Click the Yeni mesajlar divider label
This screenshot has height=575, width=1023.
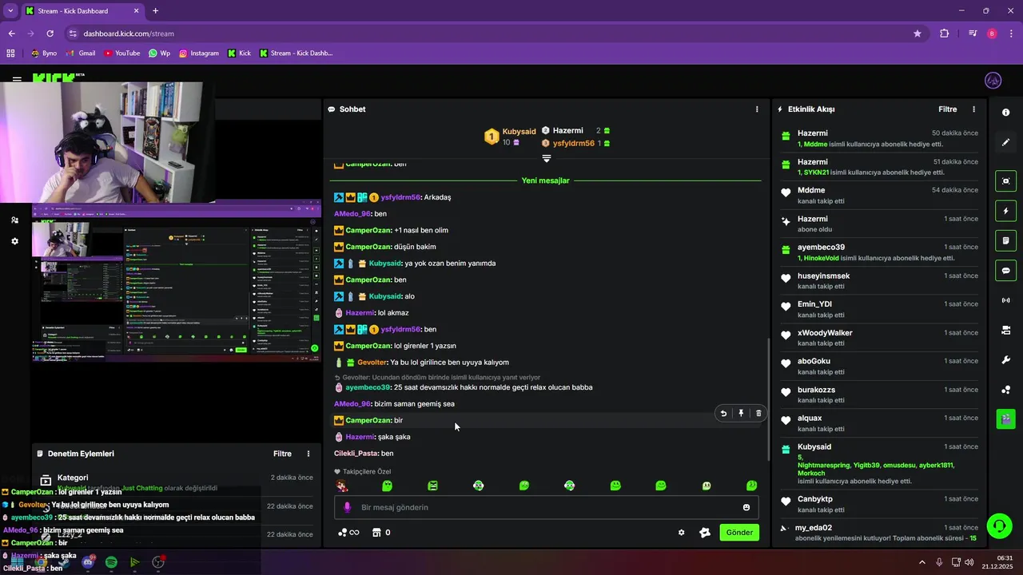(546, 180)
